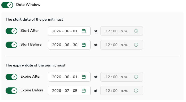Image resolution: width=186 pixels, height=102 pixels.
Task: Open calendar picker for Start Before date
Action: tap(84, 45)
